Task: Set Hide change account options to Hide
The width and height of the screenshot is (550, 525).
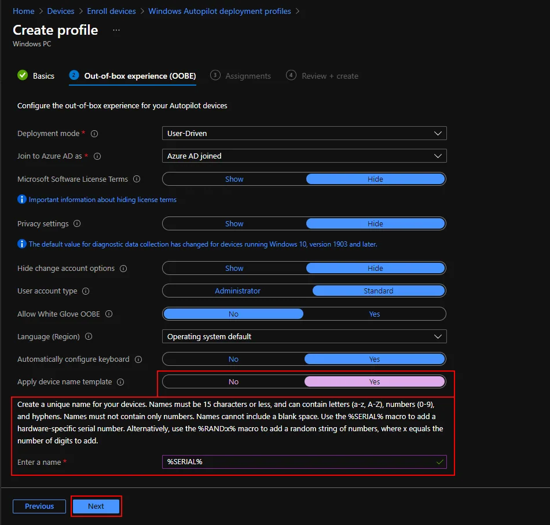Action: coord(375,268)
